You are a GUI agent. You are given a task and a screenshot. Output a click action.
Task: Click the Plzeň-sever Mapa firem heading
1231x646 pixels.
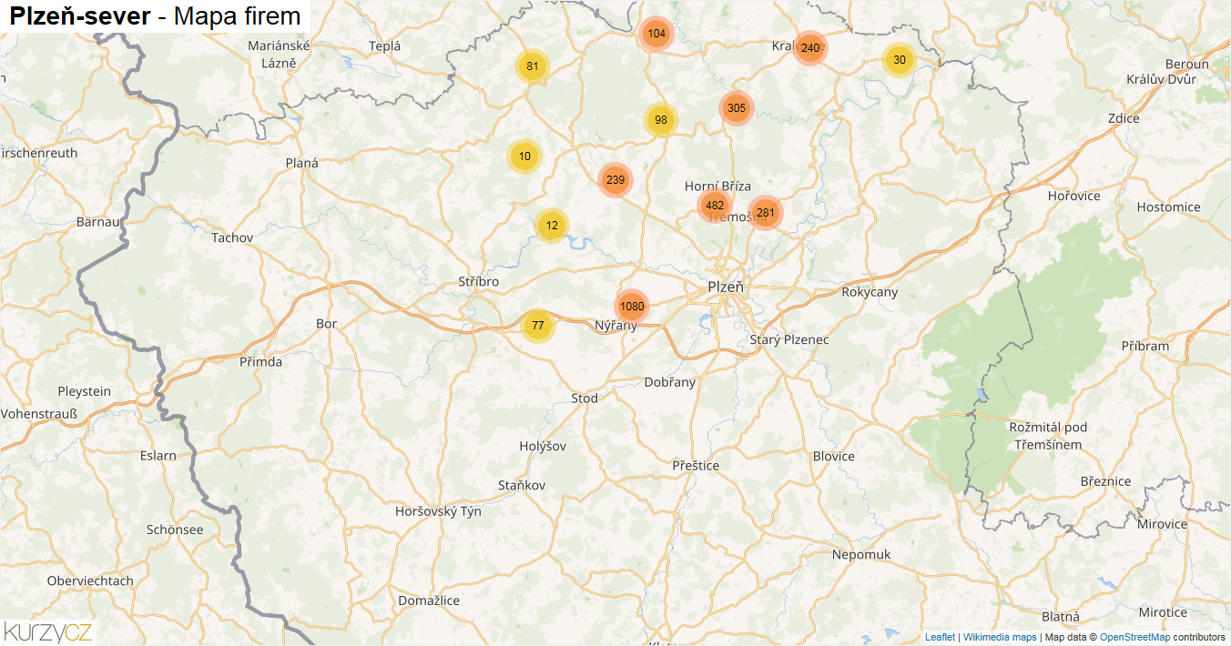[x=156, y=15]
